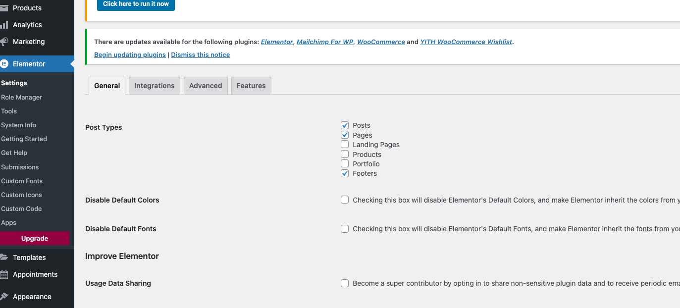The image size is (680, 308).
Task: Go to the Features tab
Action: (251, 86)
